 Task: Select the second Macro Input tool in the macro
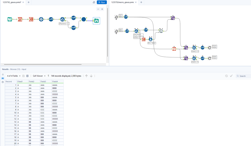pos(116,31)
